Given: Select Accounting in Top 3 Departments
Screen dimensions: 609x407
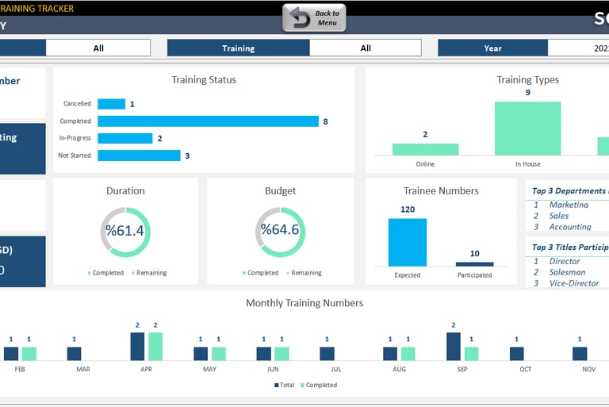Looking at the screenshot, I should coord(570,227).
